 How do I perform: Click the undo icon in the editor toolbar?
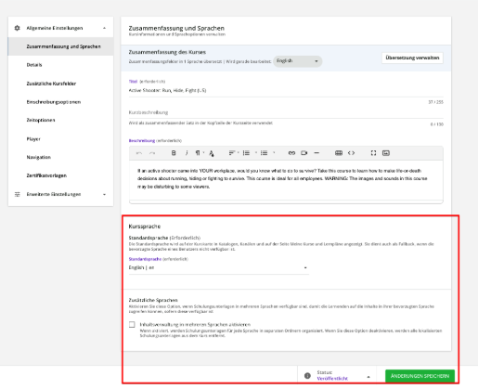(x=139, y=153)
